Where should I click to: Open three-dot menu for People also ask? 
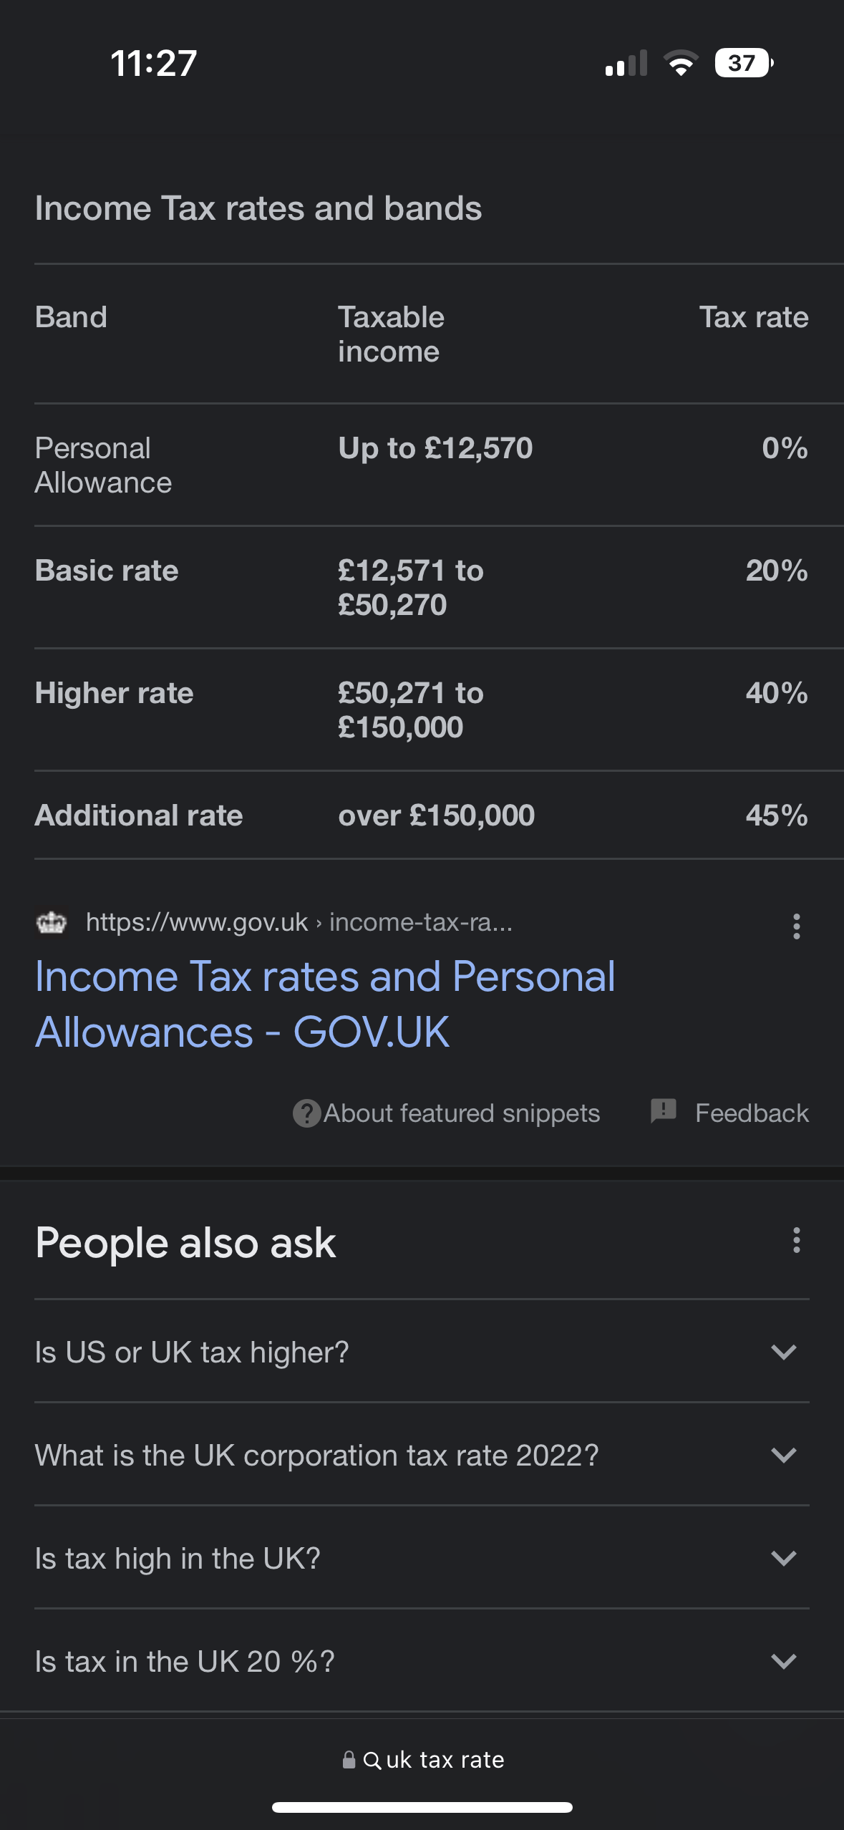(x=796, y=1240)
